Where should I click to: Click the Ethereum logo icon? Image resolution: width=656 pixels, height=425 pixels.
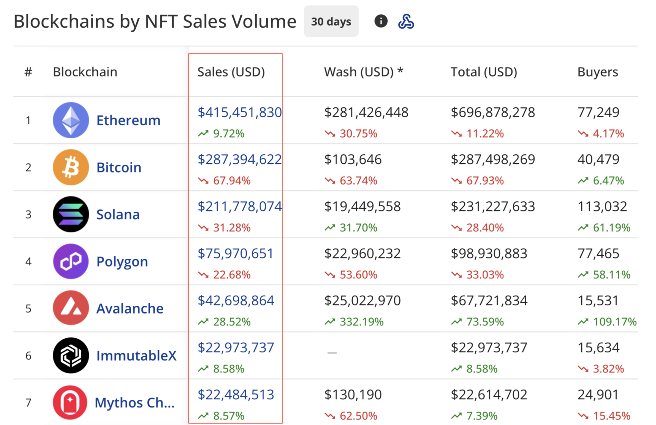tap(71, 120)
